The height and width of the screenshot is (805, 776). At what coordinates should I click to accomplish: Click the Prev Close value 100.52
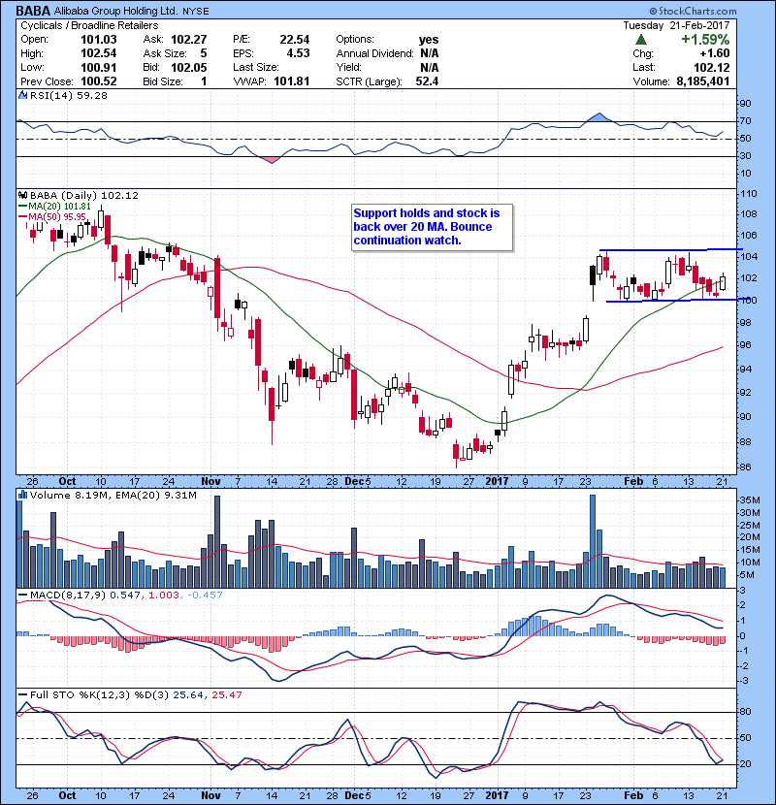tap(99, 81)
